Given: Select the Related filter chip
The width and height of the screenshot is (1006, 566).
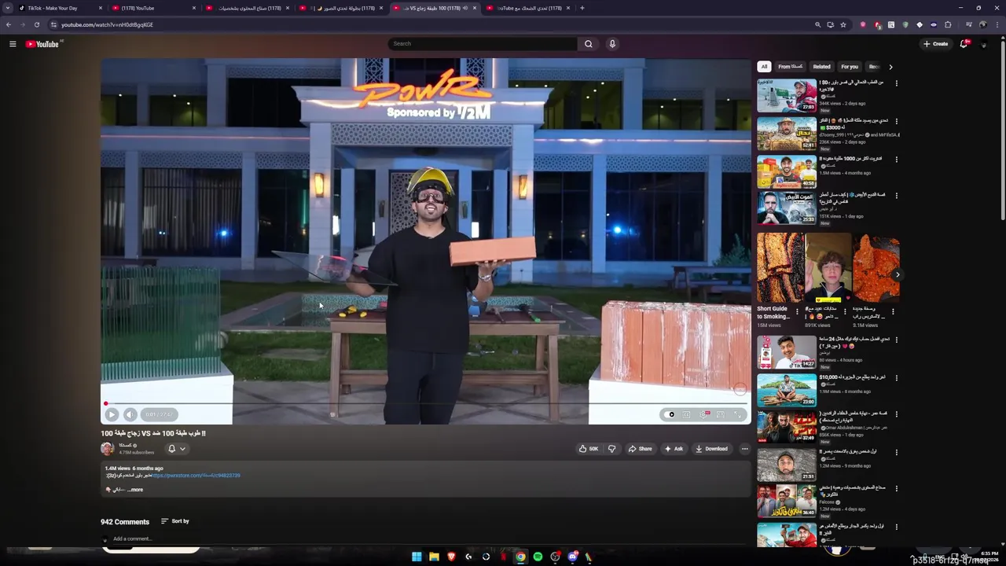Looking at the screenshot, I should pyautogui.click(x=821, y=67).
